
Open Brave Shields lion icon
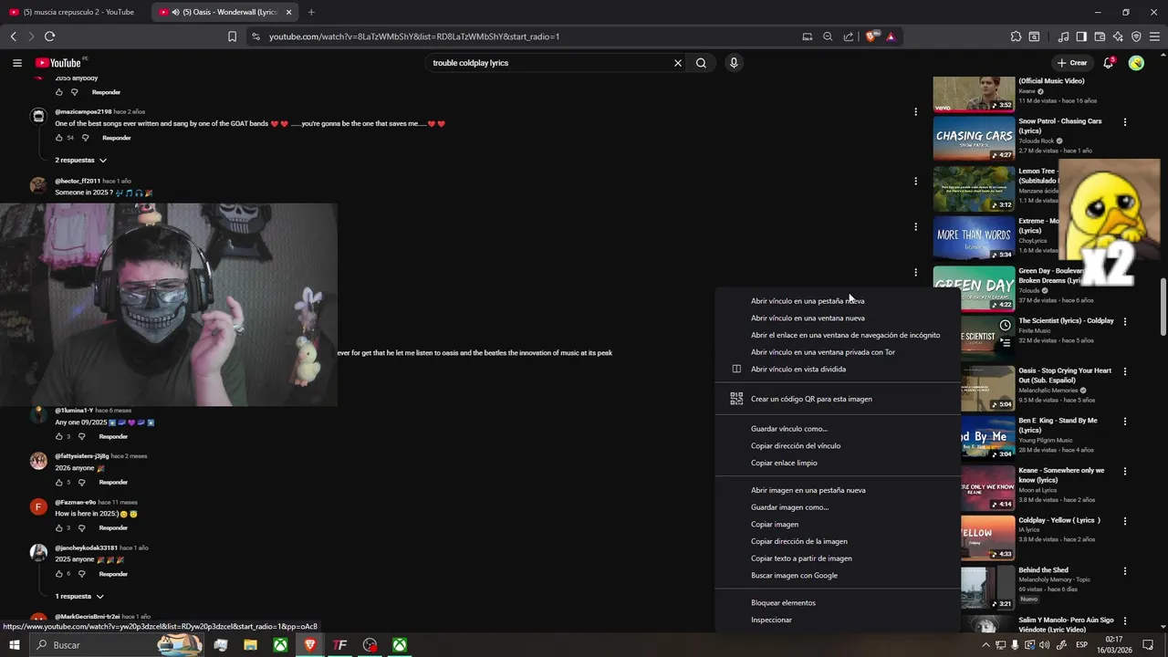pos(871,36)
